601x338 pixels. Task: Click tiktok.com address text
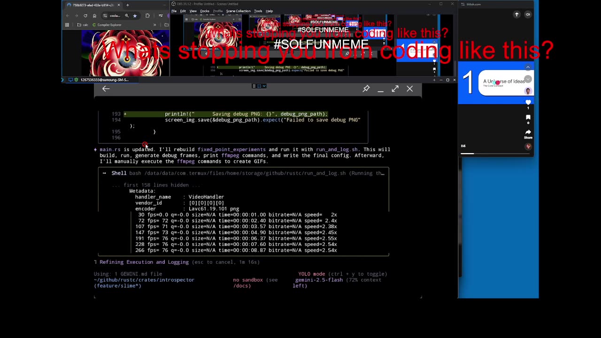(473, 4)
